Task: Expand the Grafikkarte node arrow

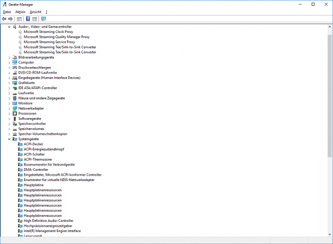Action: pyautogui.click(x=9, y=83)
